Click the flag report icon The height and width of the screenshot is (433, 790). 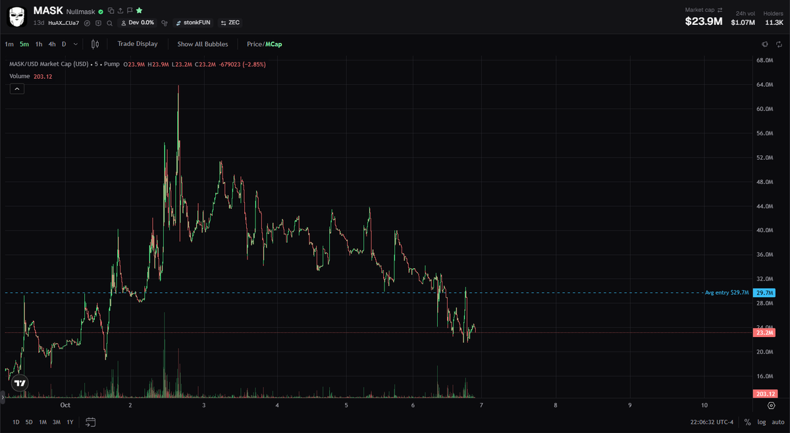point(130,11)
